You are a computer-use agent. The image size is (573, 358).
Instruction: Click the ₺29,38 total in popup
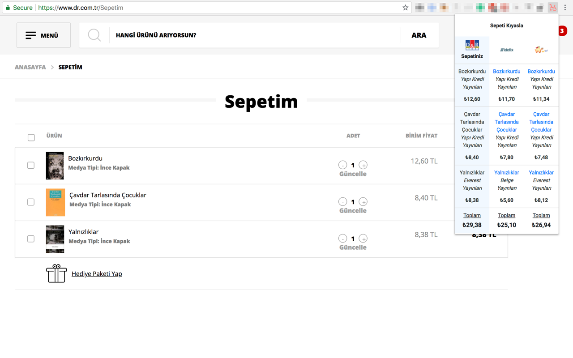[472, 225]
